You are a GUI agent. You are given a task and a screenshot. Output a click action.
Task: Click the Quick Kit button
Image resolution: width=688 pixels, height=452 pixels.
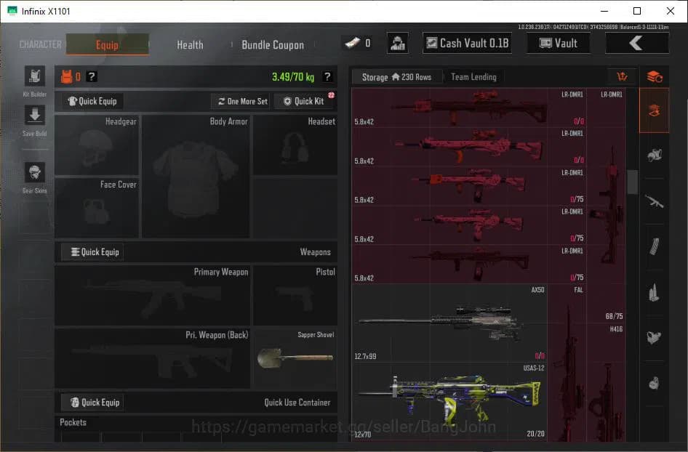tap(303, 101)
